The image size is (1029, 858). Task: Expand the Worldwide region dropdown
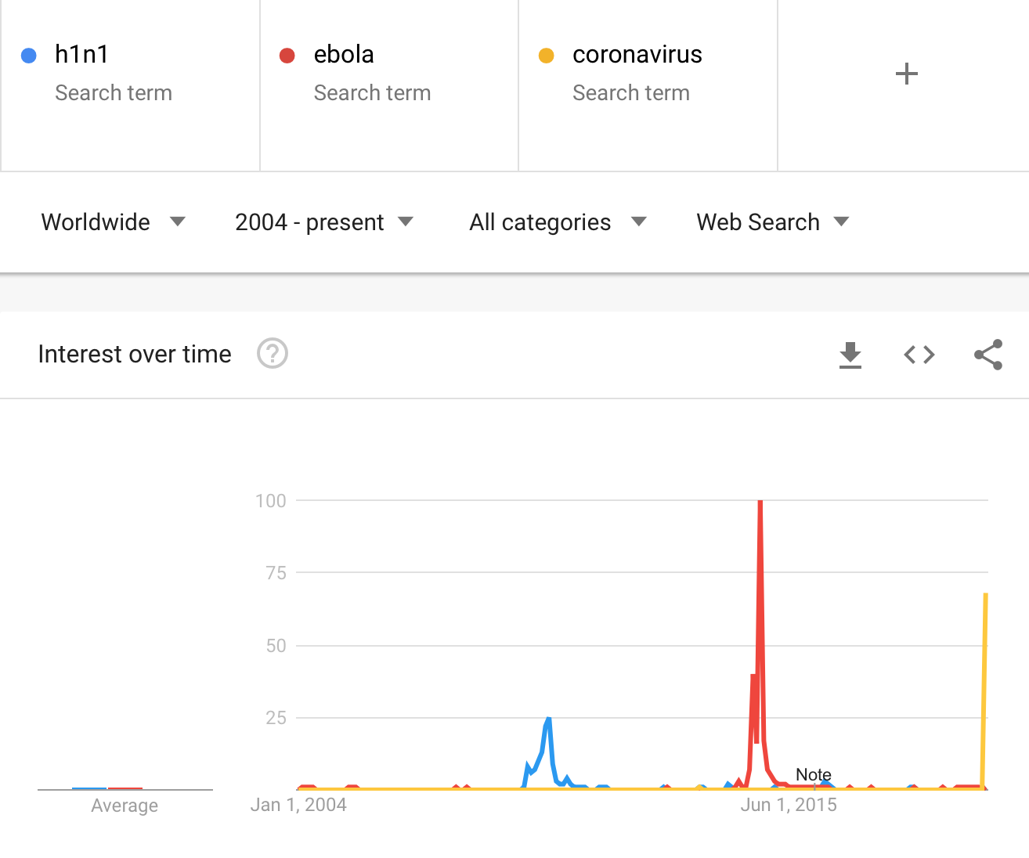tap(113, 222)
